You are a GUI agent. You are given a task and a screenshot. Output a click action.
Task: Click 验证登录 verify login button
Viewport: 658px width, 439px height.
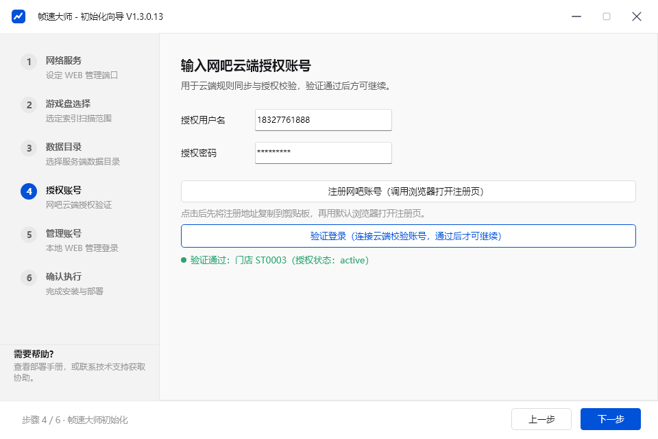point(408,236)
